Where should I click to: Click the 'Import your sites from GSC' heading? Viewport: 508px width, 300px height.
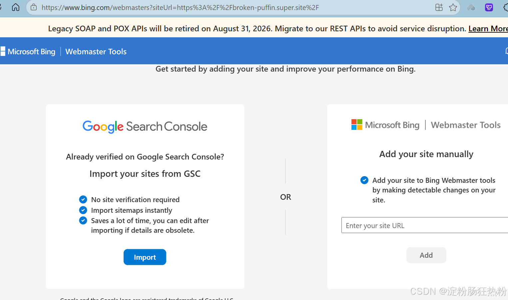pos(145,174)
